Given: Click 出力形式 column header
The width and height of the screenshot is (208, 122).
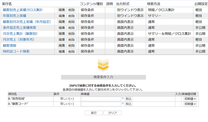Looking at the screenshot, I should tap(123, 4).
